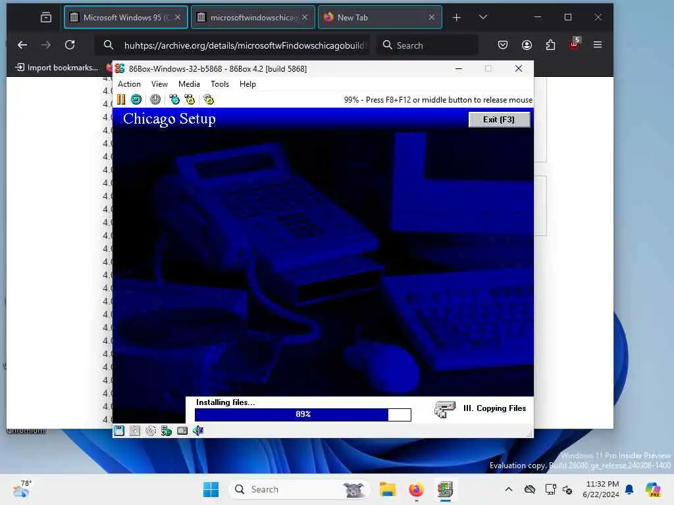Reload the current Firefox page
674x505 pixels.
70,45
